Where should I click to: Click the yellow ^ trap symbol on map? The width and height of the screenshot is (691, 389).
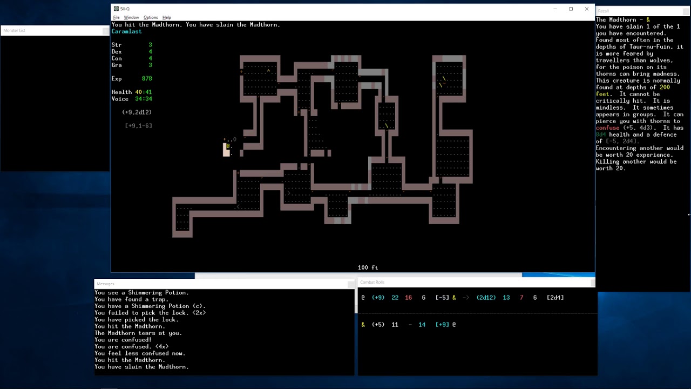coord(268,72)
